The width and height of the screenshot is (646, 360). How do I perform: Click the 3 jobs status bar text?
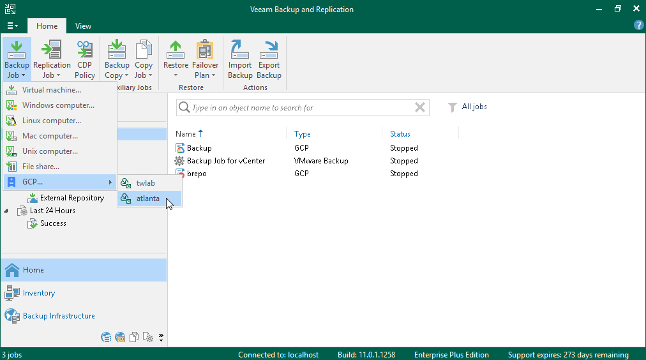point(12,355)
